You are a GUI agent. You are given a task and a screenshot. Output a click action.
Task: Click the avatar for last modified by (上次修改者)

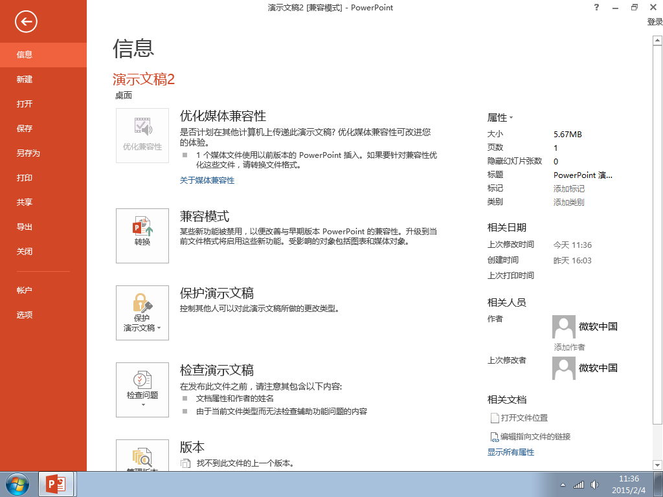pyautogui.click(x=564, y=368)
